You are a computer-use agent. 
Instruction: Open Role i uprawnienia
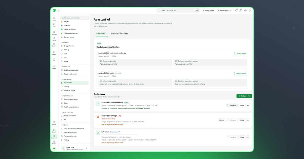74,116
